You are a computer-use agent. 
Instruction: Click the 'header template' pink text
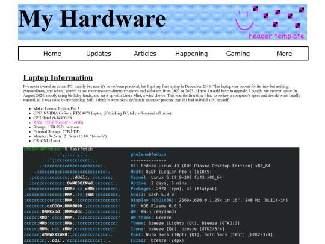tap(276, 36)
